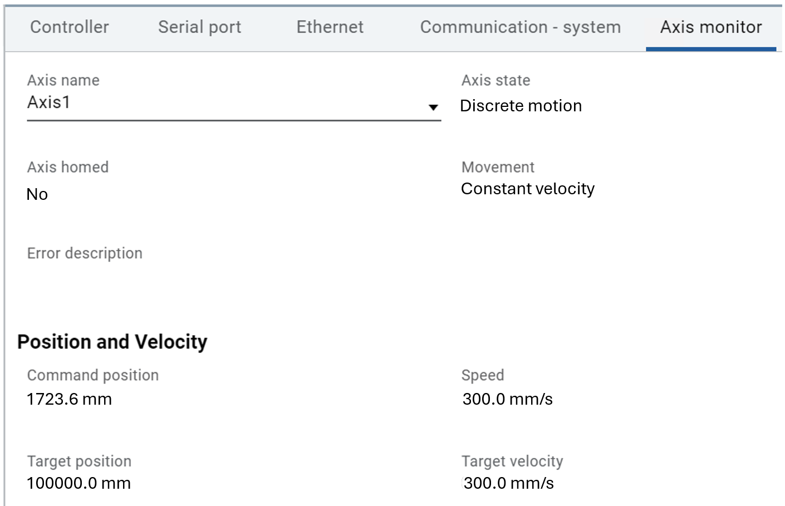Click the Axis homed value No
This screenshot has height=506, width=785.
pos(37,194)
